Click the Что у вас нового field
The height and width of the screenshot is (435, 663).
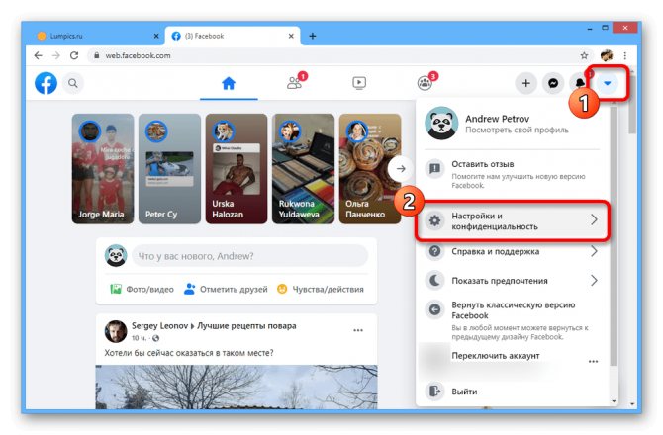(249, 256)
